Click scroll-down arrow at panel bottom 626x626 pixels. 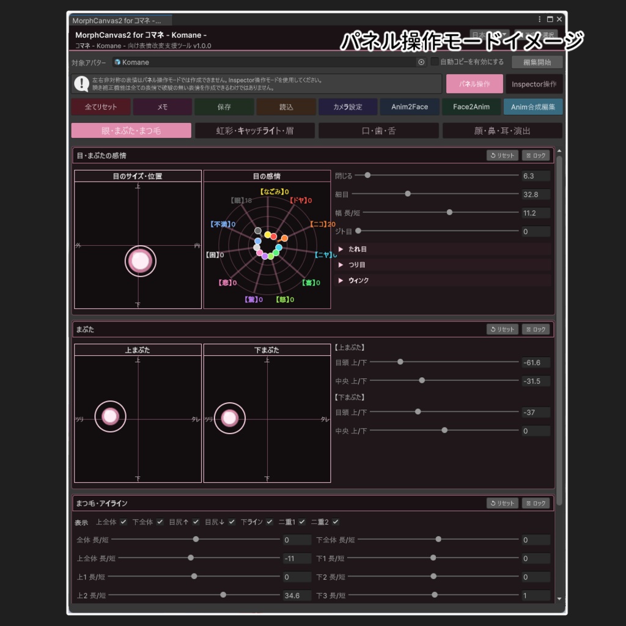[x=559, y=598]
